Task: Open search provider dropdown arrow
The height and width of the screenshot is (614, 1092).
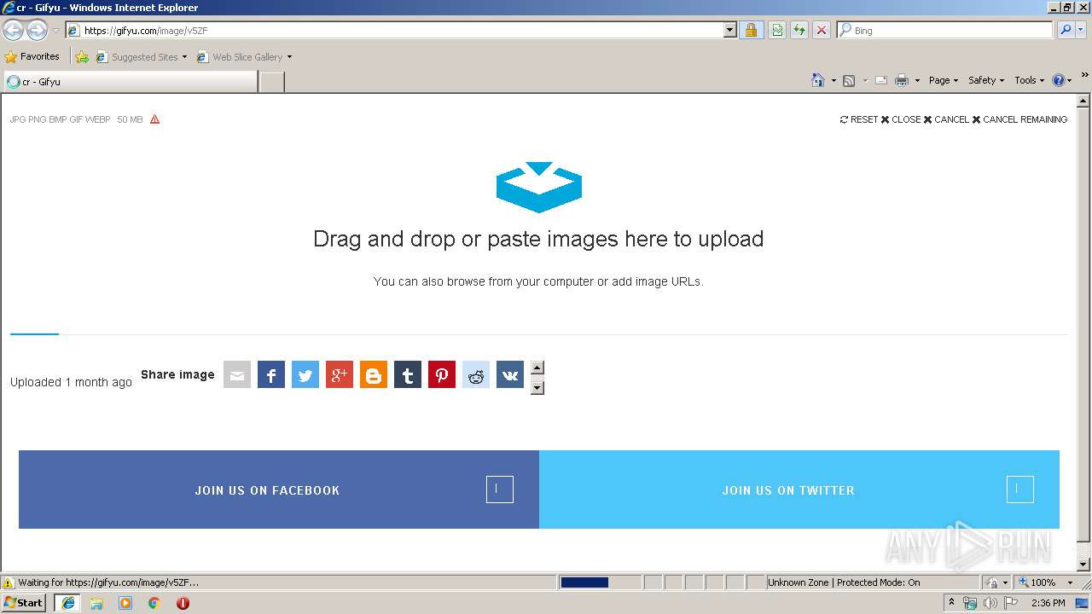Action: (x=1081, y=30)
